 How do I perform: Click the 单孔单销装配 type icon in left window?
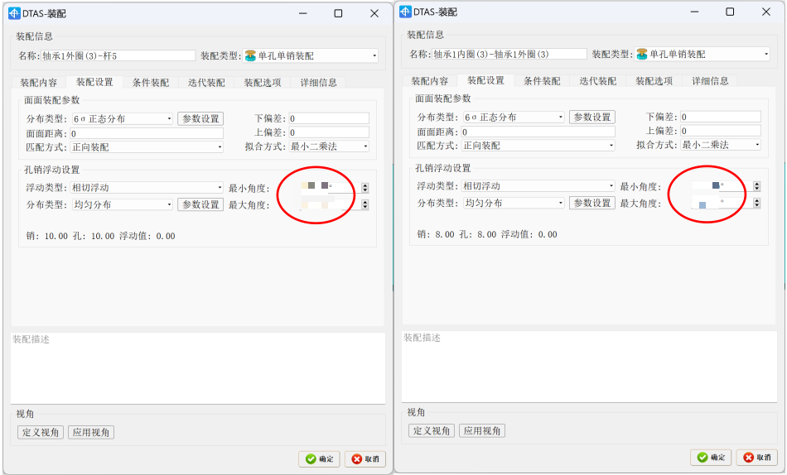click(x=250, y=55)
